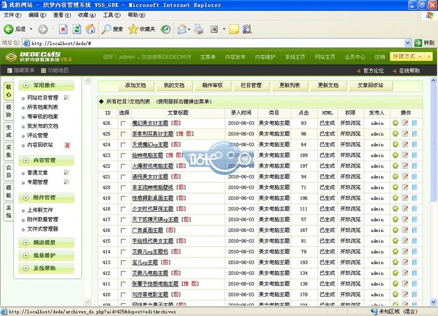Screen dimensions: 438x316
Task: Stop page loading with red X icon
Action: tap(63, 29)
